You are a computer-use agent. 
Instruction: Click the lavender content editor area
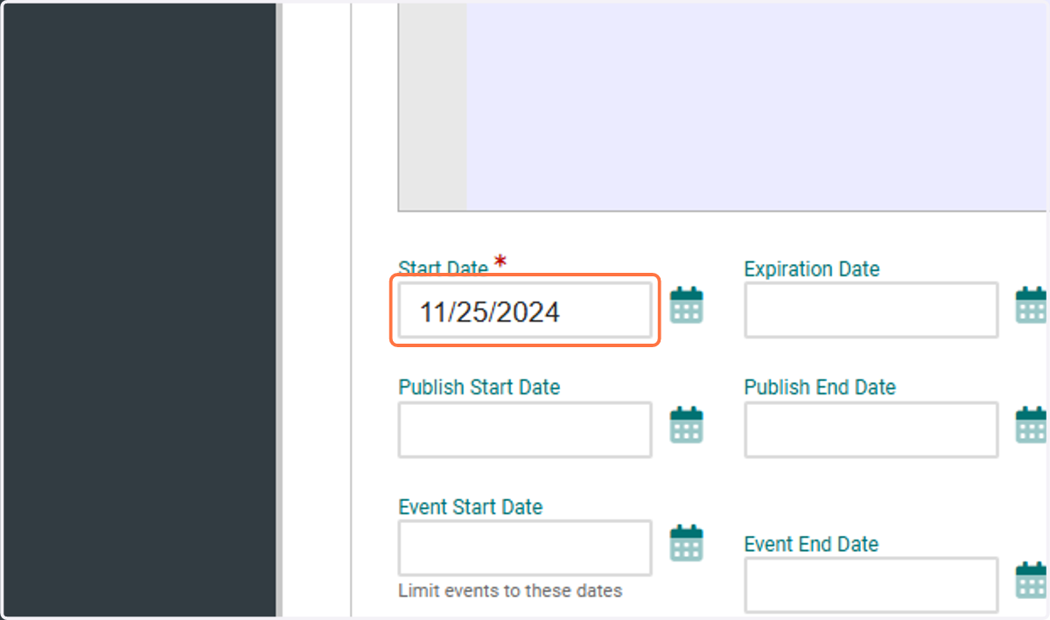(756, 107)
